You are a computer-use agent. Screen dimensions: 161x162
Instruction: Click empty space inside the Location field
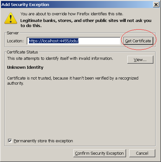coord(99,41)
